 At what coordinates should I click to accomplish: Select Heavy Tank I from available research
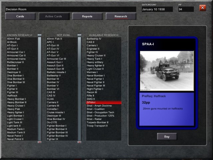click(94, 59)
